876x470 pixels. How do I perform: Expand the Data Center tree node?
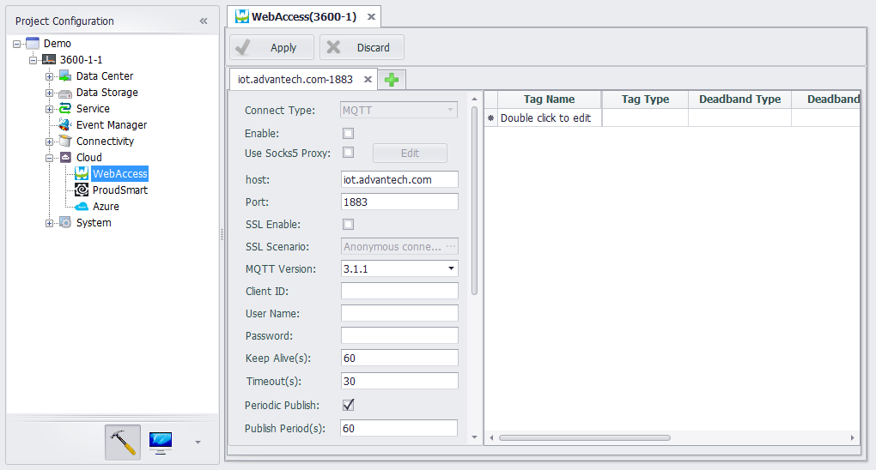click(50, 76)
